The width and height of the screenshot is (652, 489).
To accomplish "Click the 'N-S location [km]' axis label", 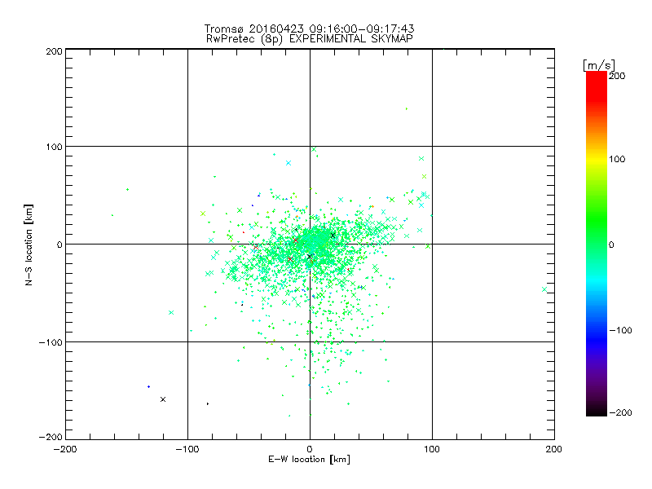I will 29,244.
